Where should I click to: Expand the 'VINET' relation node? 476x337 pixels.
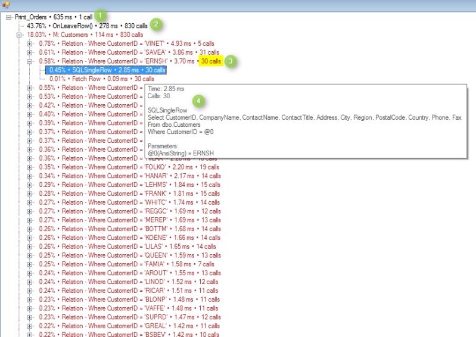(29, 43)
